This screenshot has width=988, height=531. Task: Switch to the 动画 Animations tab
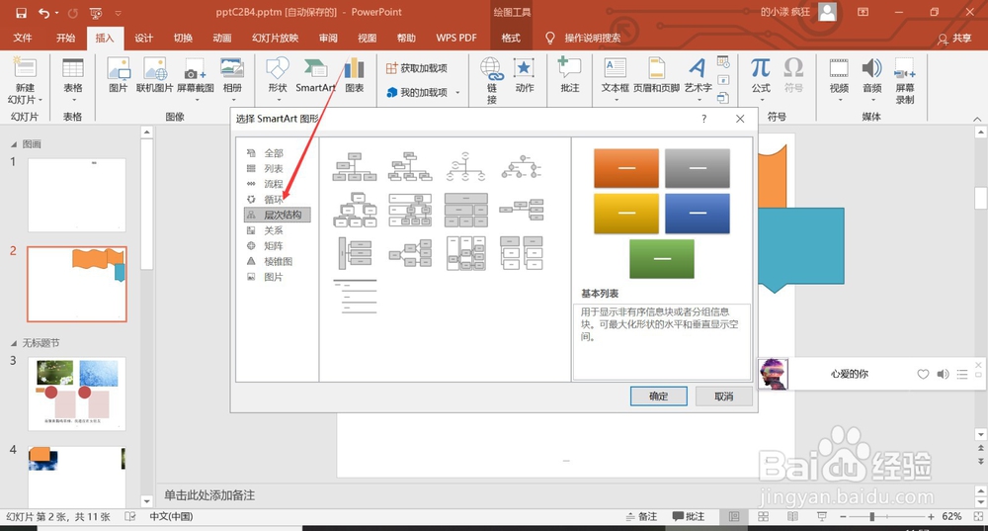point(221,38)
